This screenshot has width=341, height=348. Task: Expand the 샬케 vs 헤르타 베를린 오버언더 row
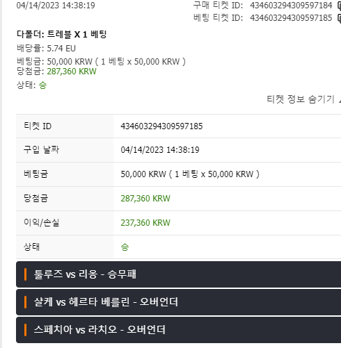pyautogui.click(x=178, y=302)
